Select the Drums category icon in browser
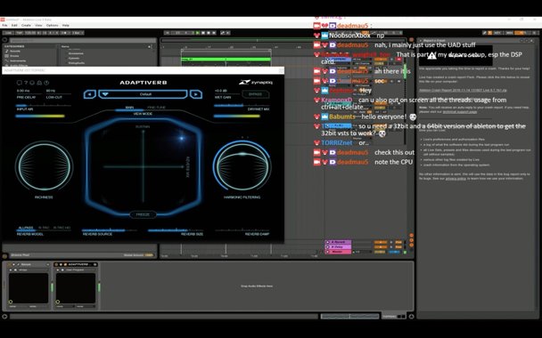The height and width of the screenshot is (338, 542). tap(6, 56)
